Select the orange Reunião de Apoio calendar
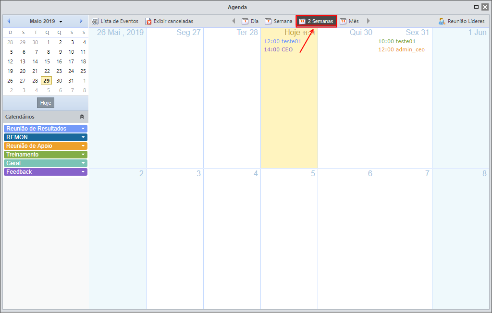The image size is (492, 313). [x=46, y=146]
